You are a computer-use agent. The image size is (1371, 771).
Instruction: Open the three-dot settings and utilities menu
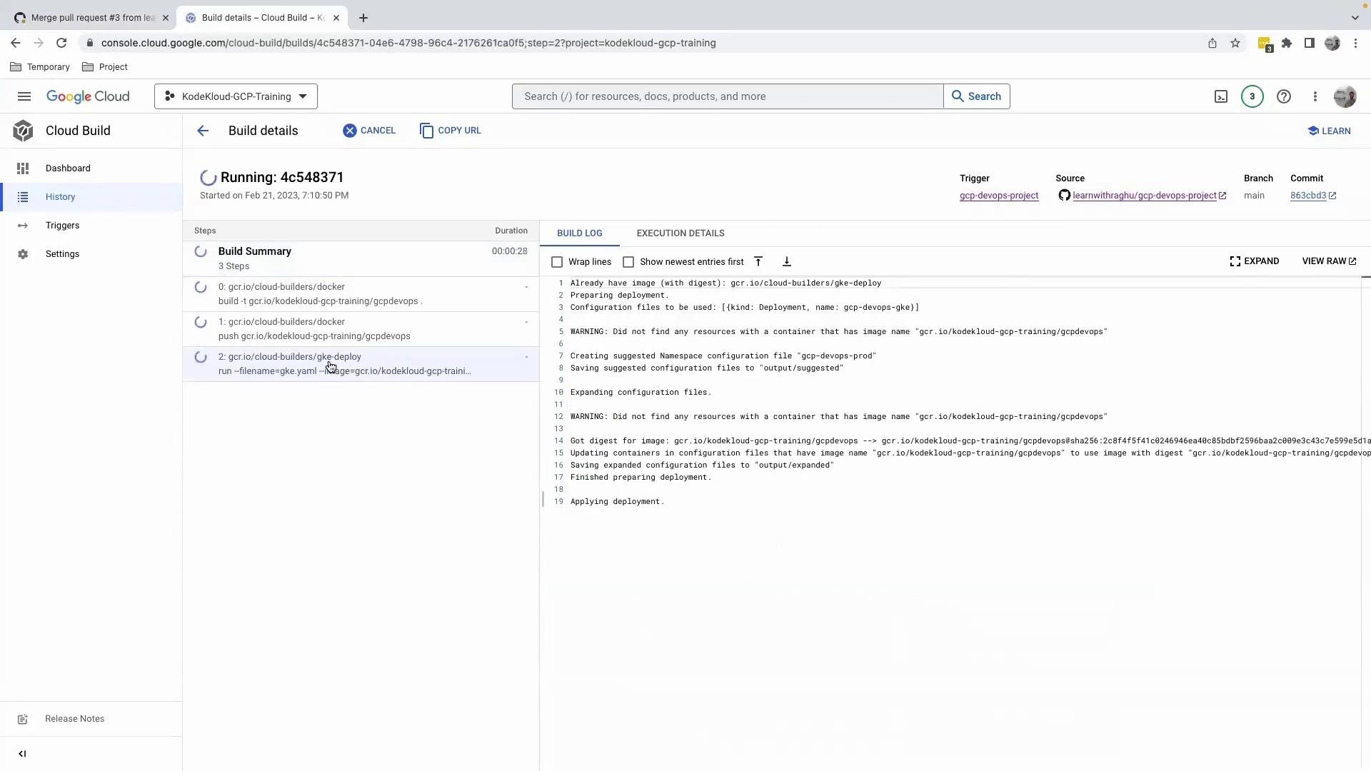pos(1315,96)
